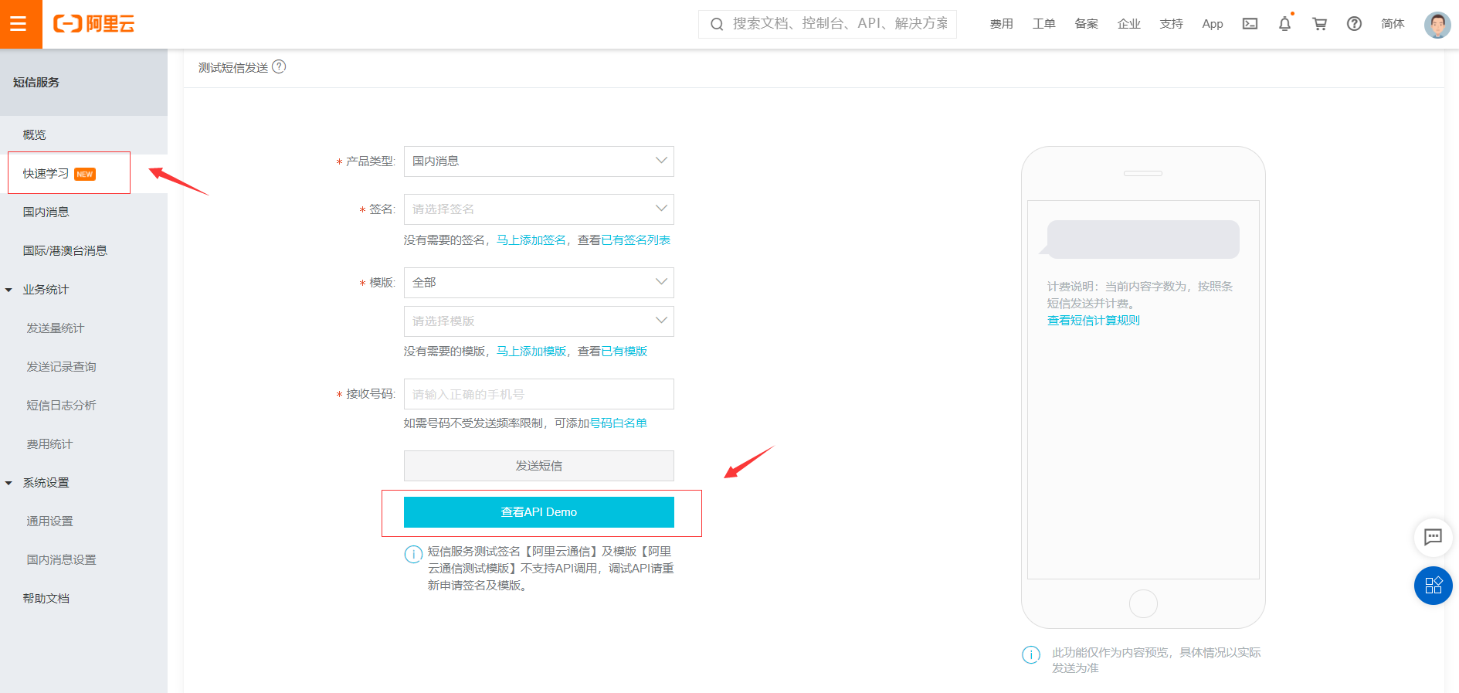Image resolution: width=1459 pixels, height=693 pixels.
Task: Open the Cloud Shell terminal icon
Action: click(x=1250, y=24)
